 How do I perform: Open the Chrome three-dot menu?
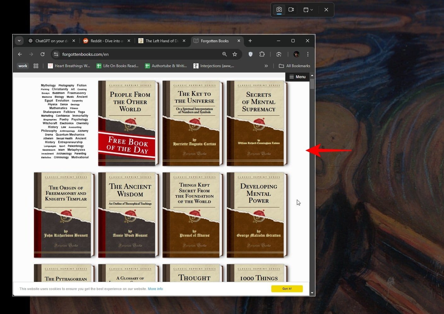click(x=308, y=54)
